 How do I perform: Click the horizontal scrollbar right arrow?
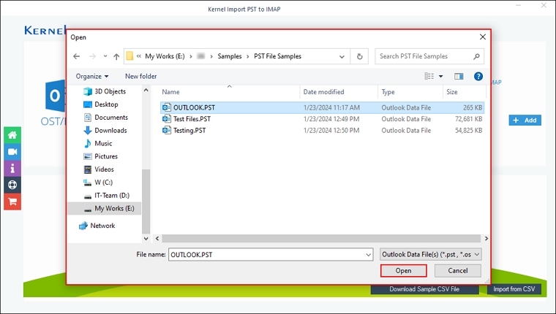point(487,239)
